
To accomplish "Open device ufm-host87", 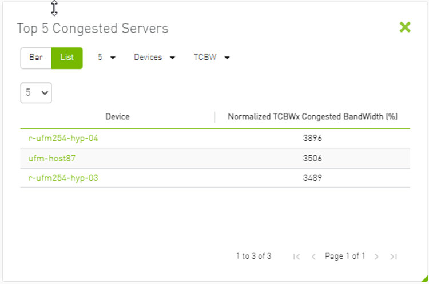I will 52,159.
